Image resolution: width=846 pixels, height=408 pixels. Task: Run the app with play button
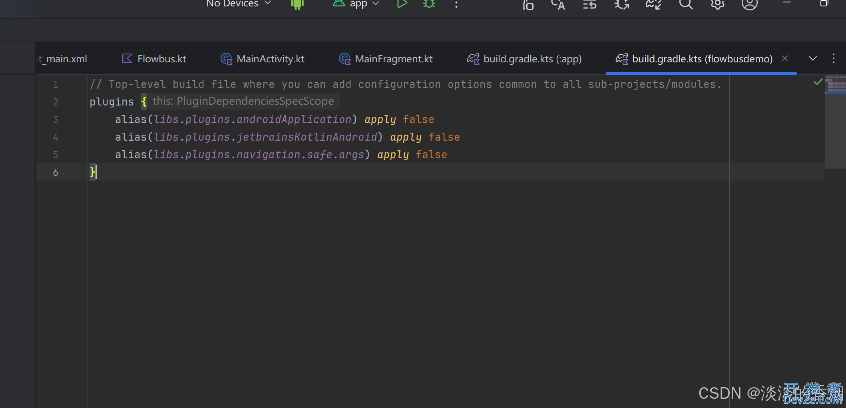(x=402, y=4)
